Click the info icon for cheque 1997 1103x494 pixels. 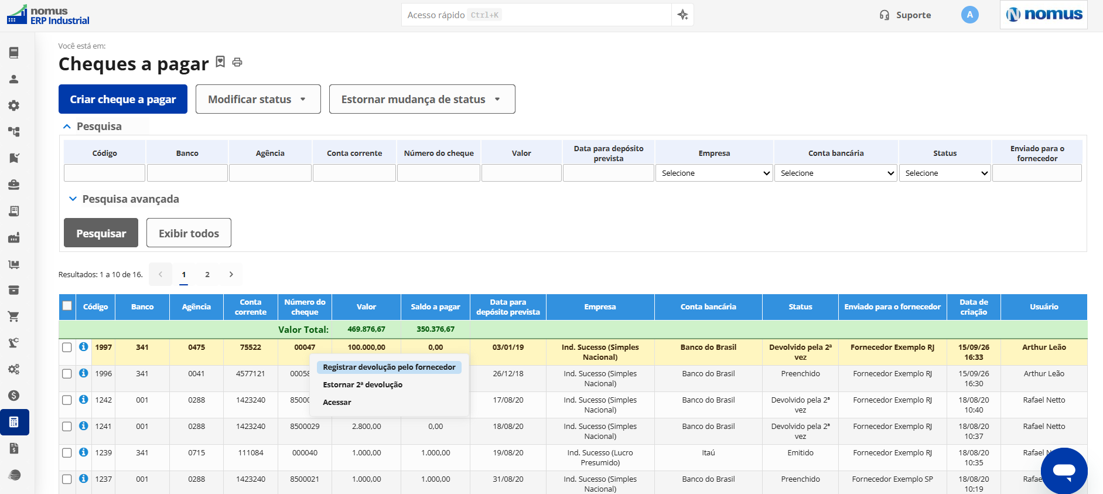click(83, 347)
